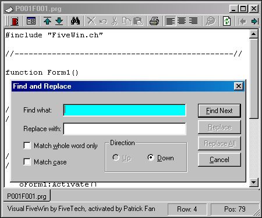Click the undo arrow icon

click(x=103, y=21)
